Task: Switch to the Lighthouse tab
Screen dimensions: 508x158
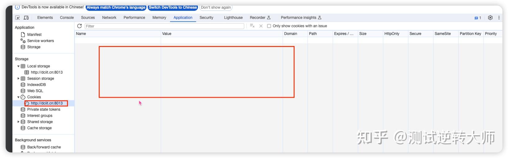Action: (x=233, y=18)
